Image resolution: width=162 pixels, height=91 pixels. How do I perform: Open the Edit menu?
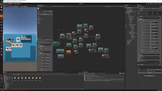click(5, 2)
